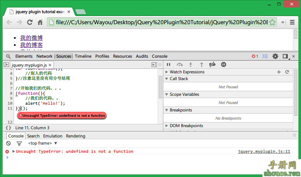
Task: Click the 我的微博 link
Action: pos(31,38)
